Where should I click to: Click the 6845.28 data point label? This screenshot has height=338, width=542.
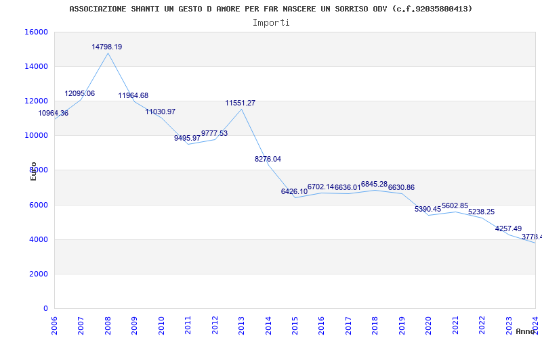pos(374,185)
